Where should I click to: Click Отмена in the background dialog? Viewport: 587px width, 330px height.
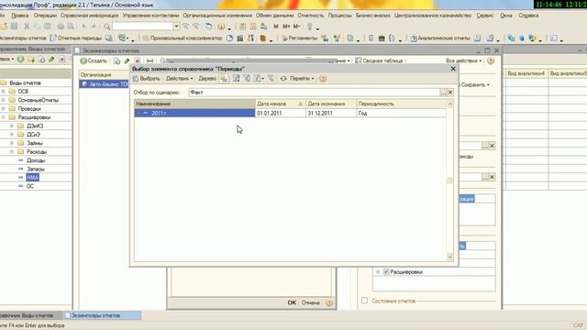tap(310, 302)
